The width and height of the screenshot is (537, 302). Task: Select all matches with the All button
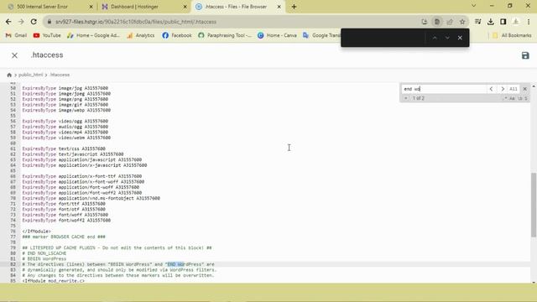[x=513, y=89]
